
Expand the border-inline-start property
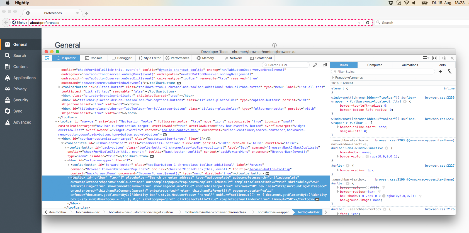pyautogui.click(x=338, y=127)
